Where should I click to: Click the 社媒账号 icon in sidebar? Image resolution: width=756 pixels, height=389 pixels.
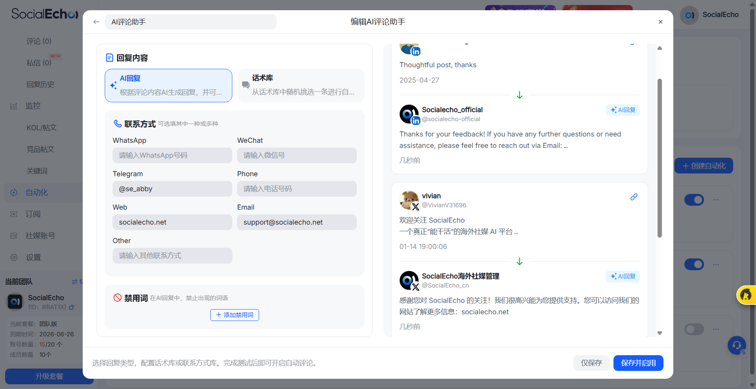14,236
